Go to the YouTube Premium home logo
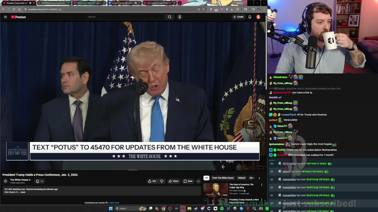The width and height of the screenshot is (378, 212). (x=18, y=17)
